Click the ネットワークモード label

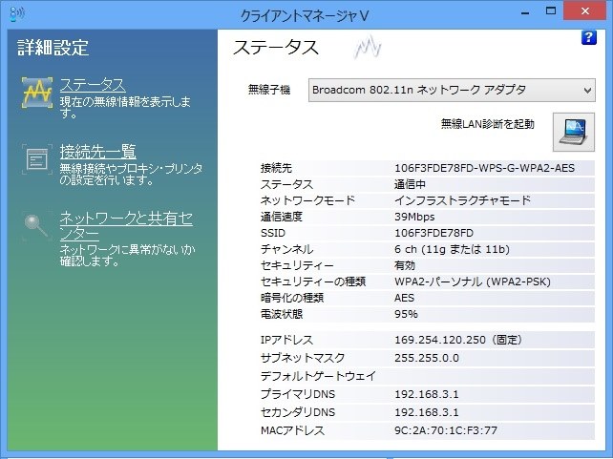click(x=307, y=200)
